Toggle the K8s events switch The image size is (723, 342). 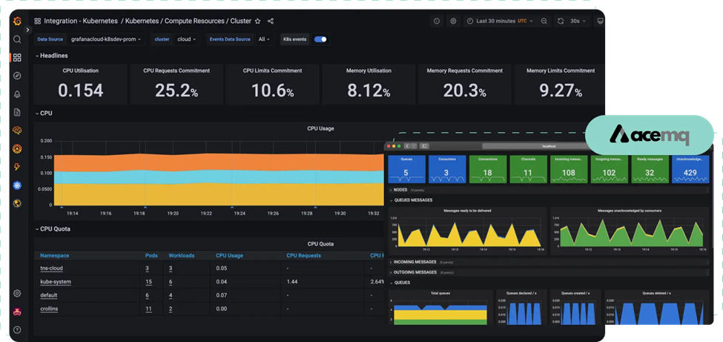click(321, 39)
